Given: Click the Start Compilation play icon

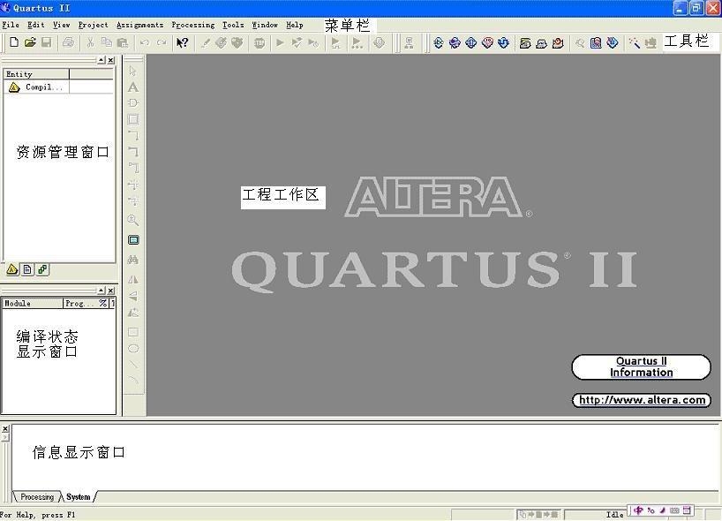Looking at the screenshot, I should (x=280, y=43).
